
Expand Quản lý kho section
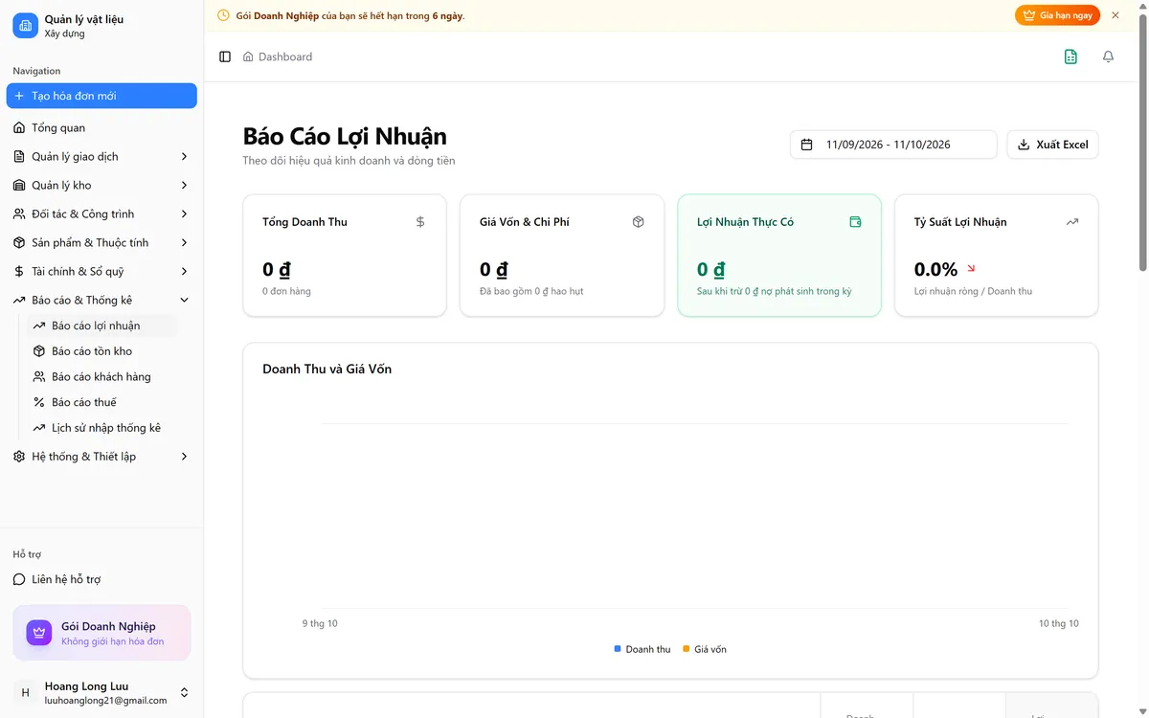tap(101, 185)
